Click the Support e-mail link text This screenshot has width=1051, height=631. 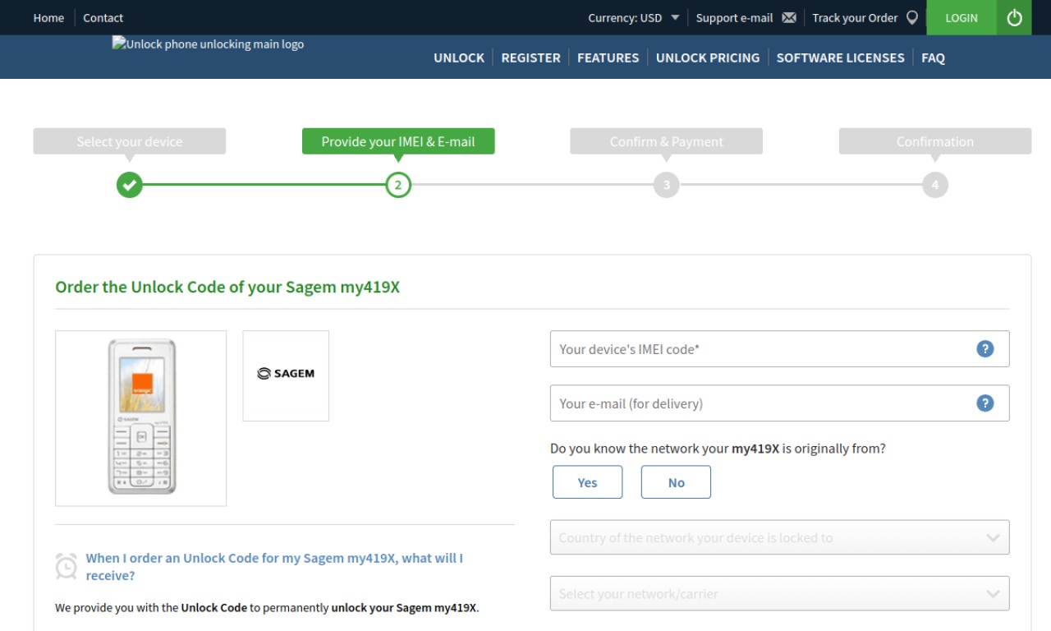(734, 18)
